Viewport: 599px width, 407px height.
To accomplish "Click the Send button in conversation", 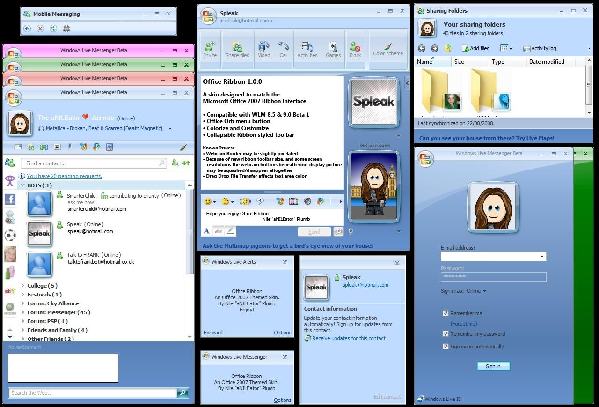I will [314, 231].
